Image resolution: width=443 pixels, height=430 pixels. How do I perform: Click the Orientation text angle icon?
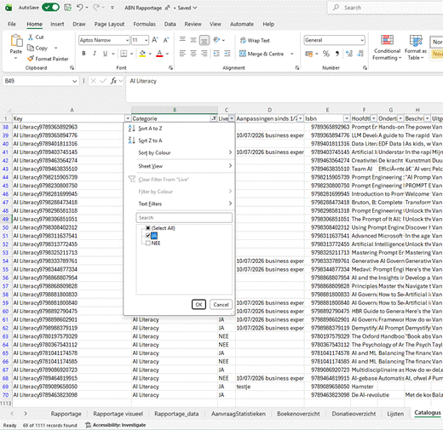click(216, 40)
